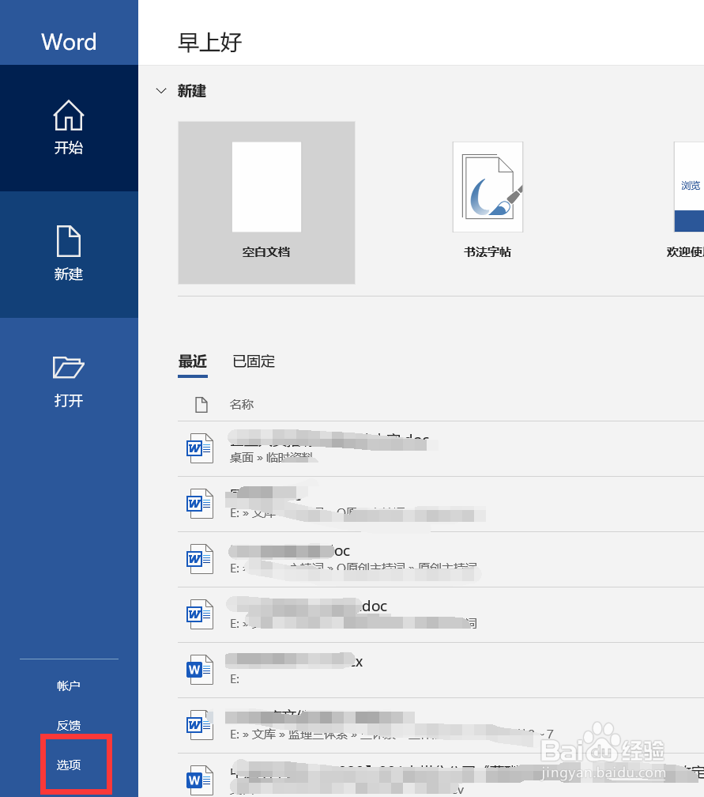Click the 名称 column header
Screen dimensions: 704x797
tap(241, 404)
